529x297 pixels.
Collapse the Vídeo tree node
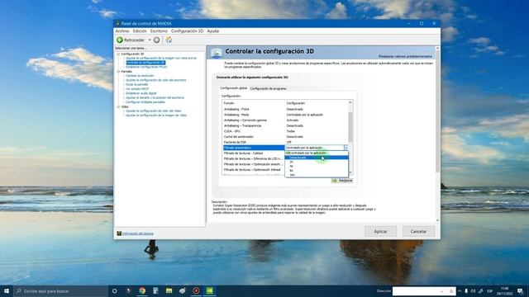coord(118,106)
